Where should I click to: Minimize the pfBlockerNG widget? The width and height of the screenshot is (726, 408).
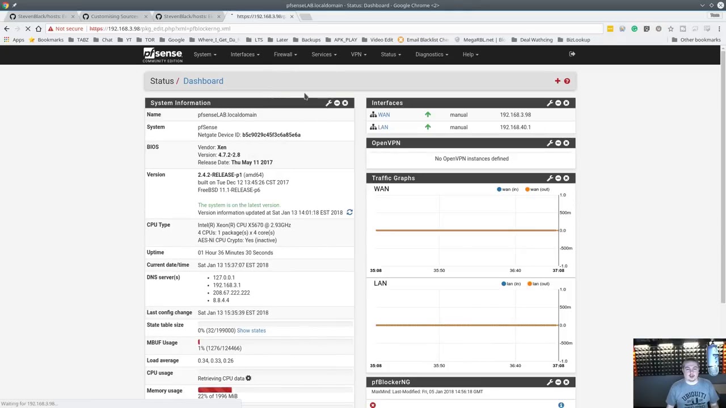pyautogui.click(x=558, y=382)
